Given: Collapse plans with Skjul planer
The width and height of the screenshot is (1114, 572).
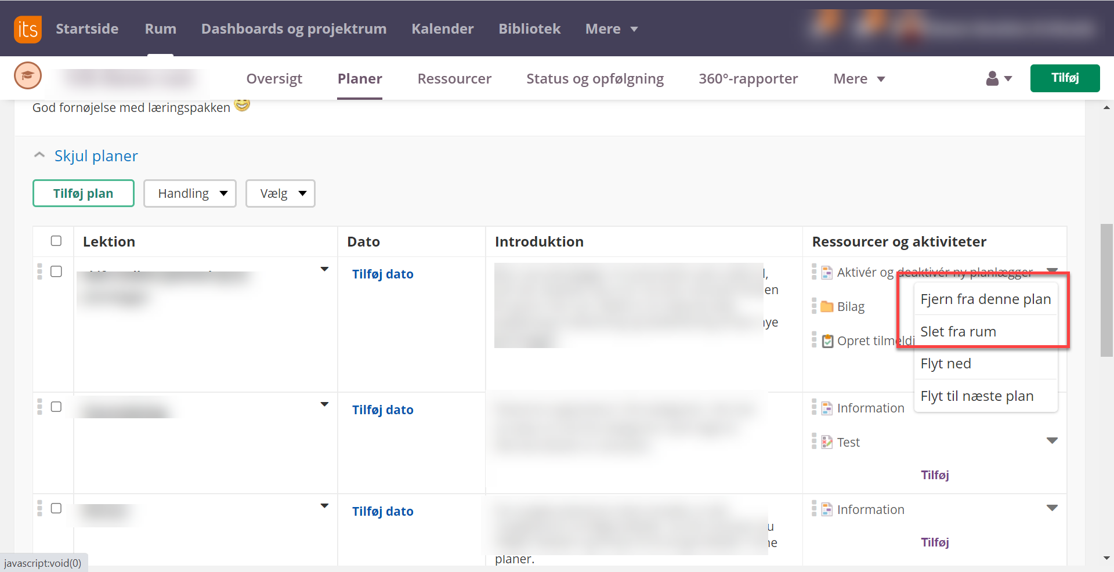Looking at the screenshot, I should (x=96, y=156).
